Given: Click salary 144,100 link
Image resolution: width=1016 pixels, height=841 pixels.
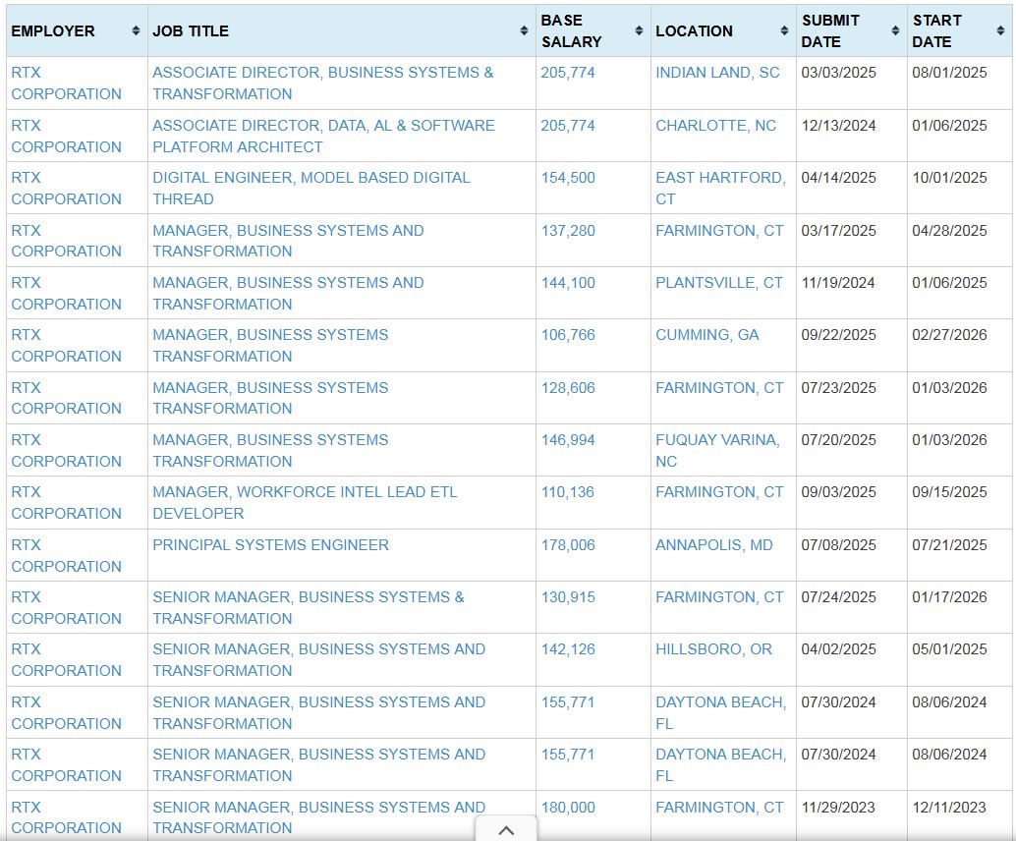Looking at the screenshot, I should [x=568, y=283].
